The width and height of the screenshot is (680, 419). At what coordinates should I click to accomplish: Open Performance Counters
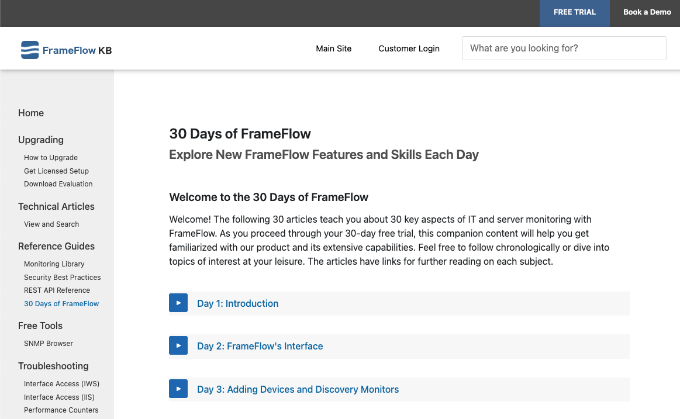(61, 410)
